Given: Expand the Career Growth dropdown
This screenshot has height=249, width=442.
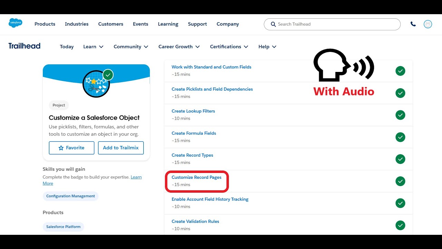Looking at the screenshot, I should pos(179,47).
